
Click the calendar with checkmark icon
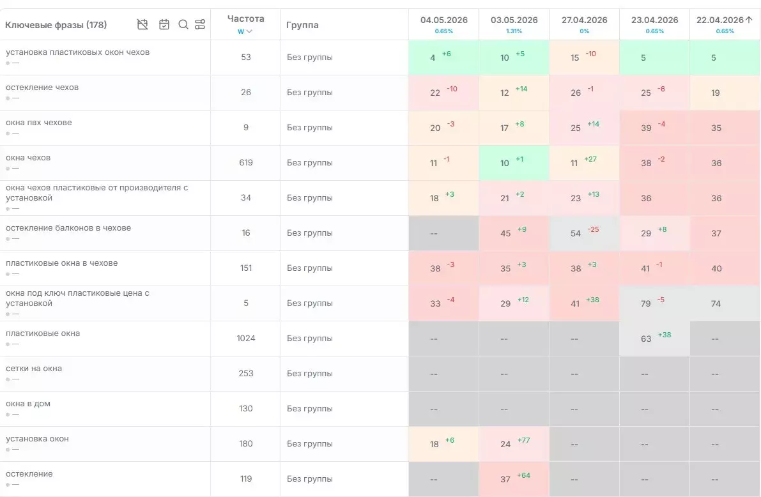tap(164, 24)
